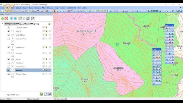Image resolution: width=183 pixels, height=103 pixels.
Task: Click bavidh2 layer editable pencil icon
Action: click(43, 70)
